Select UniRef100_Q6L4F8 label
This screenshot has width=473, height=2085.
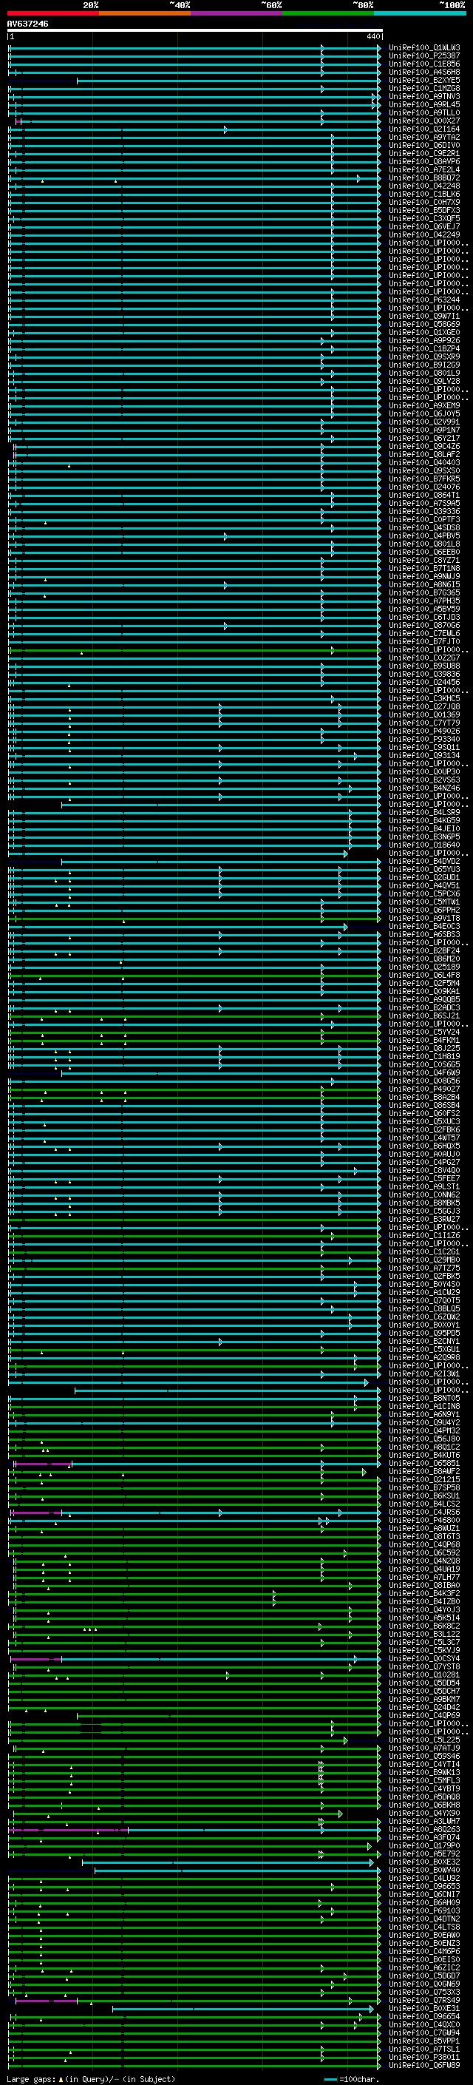(x=424, y=976)
